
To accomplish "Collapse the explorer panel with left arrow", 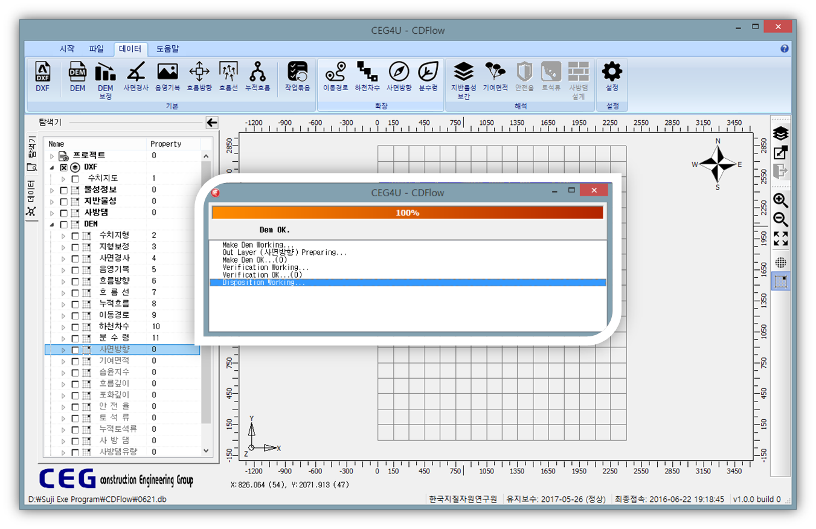I will click(x=211, y=123).
